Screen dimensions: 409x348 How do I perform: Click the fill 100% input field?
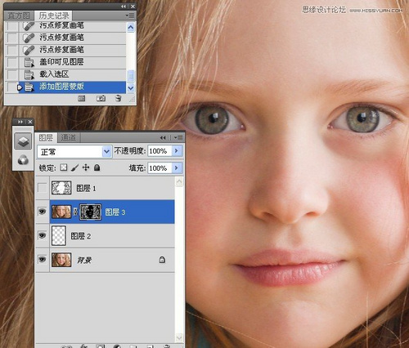coord(160,167)
